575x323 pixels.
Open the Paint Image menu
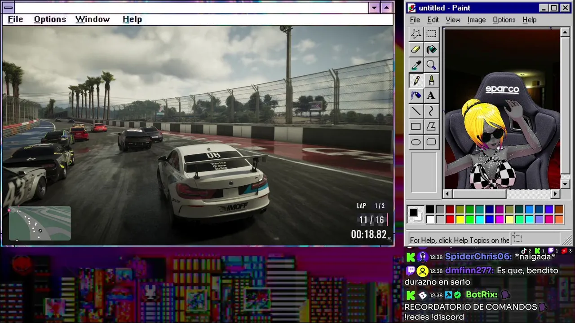point(477,20)
